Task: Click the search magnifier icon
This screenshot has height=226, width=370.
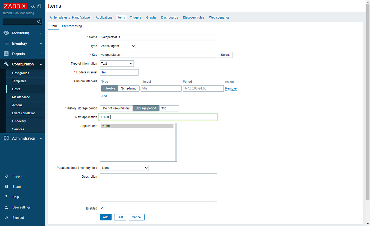Action: pos(39,22)
